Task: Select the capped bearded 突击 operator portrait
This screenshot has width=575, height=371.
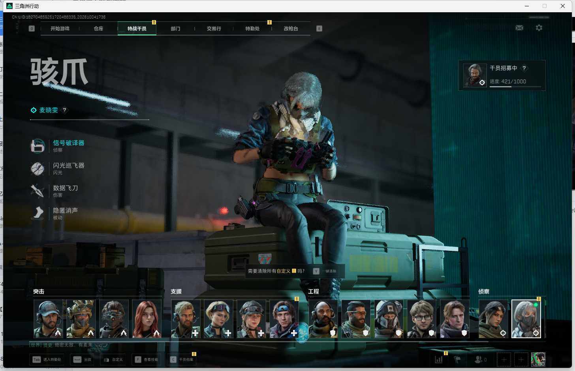Action: 48,319
